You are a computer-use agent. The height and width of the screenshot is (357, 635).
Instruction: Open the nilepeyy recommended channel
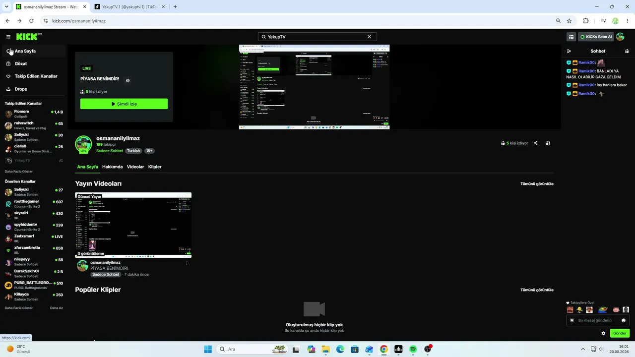point(34,262)
